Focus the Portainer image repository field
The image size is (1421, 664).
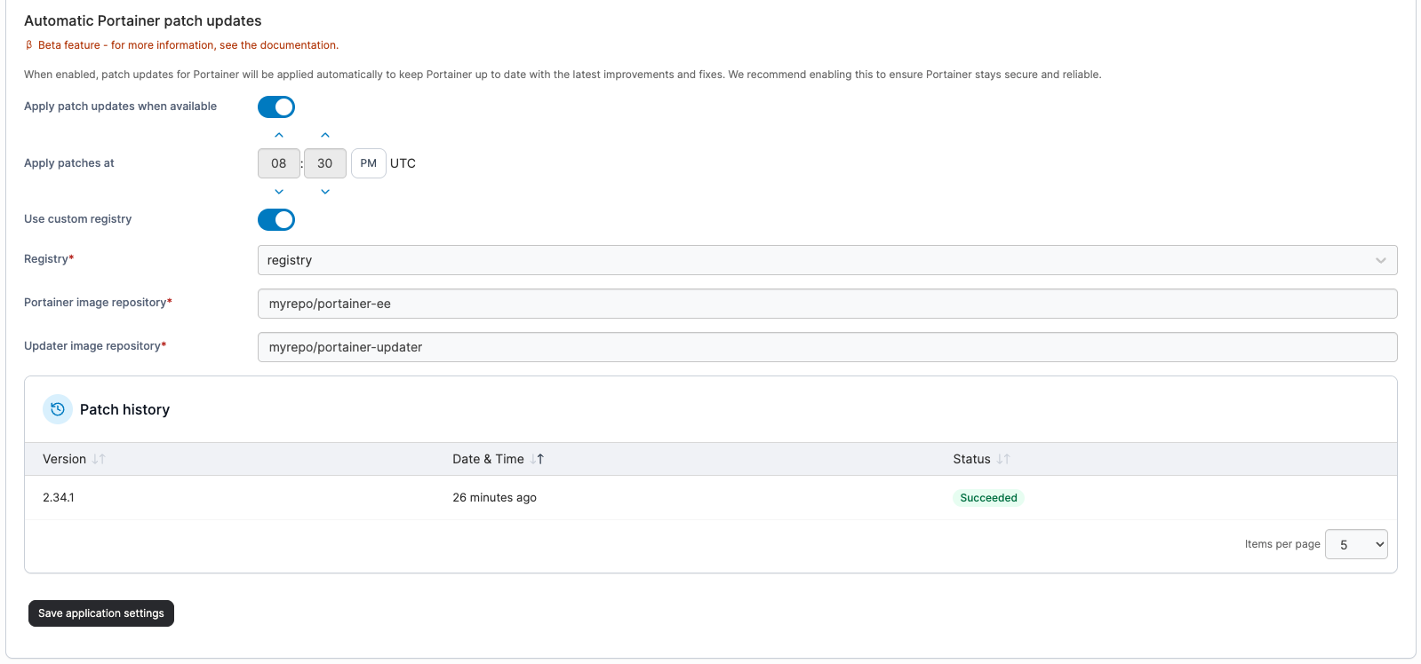[x=826, y=304]
